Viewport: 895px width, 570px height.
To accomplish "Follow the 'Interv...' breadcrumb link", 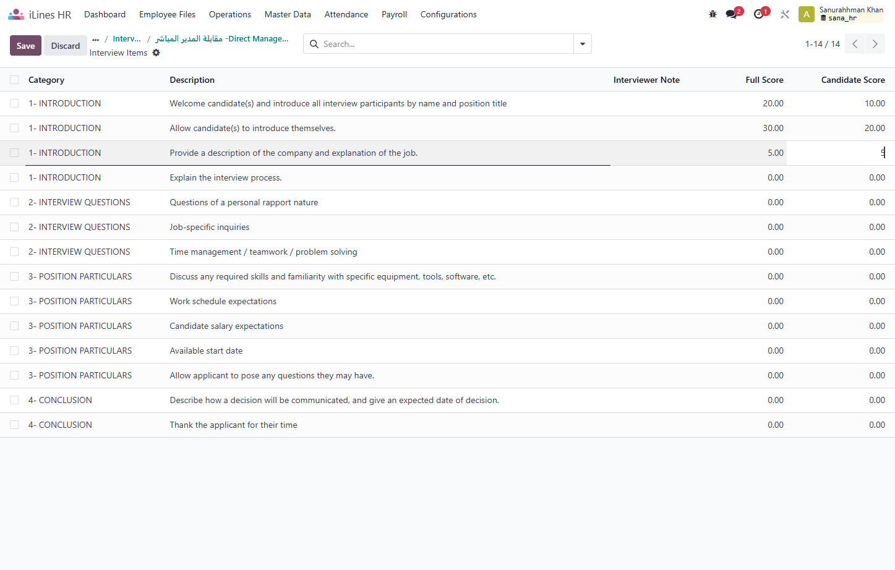I will click(x=127, y=38).
